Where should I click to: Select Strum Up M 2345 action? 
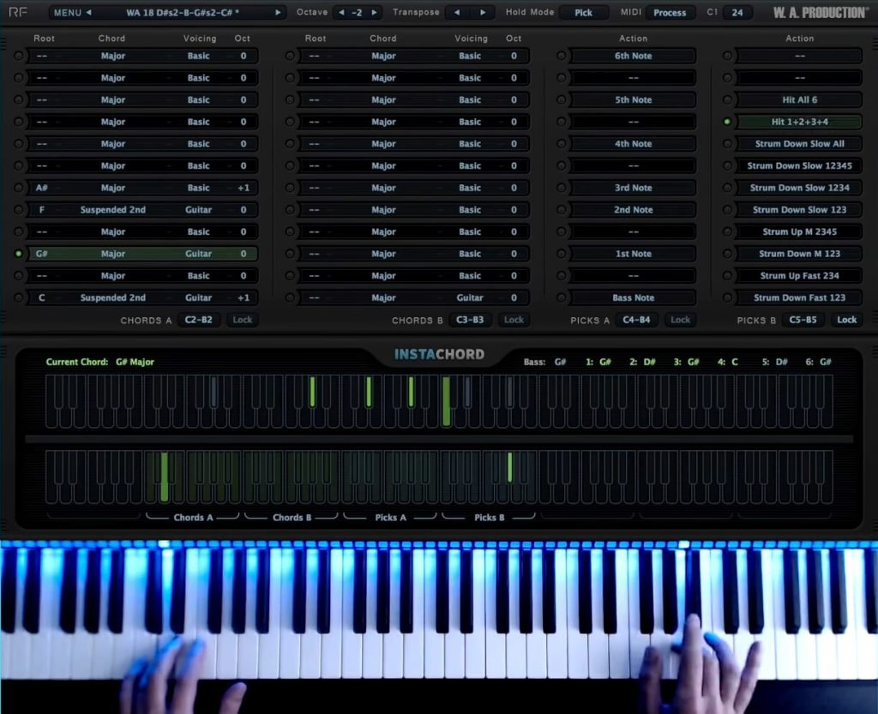[x=800, y=231]
